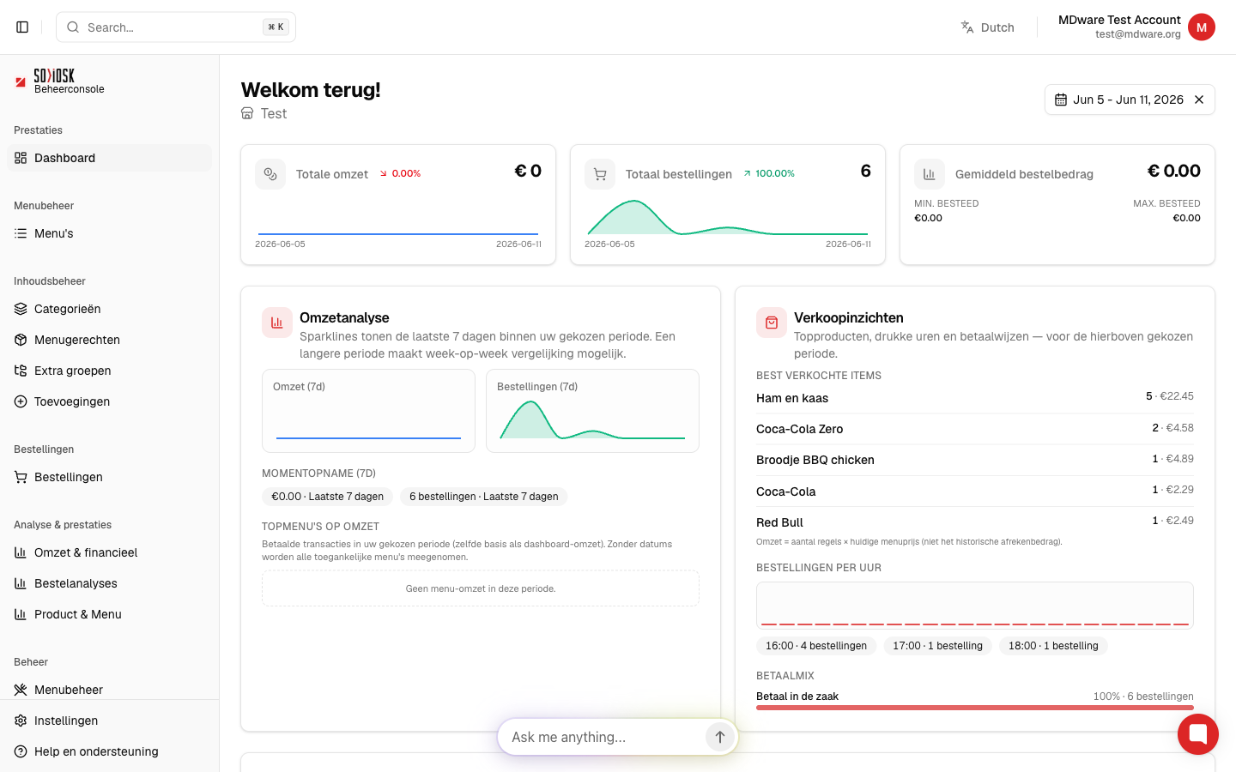Click the Toevoegingen plus-circle icon
This screenshot has height=772, width=1236.
coord(21,401)
